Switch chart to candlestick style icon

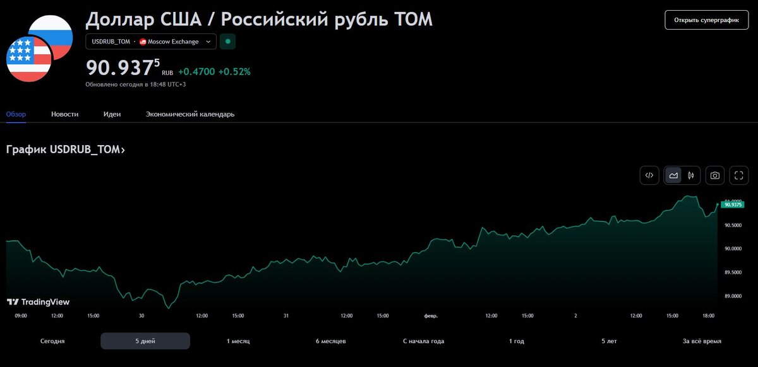click(690, 175)
